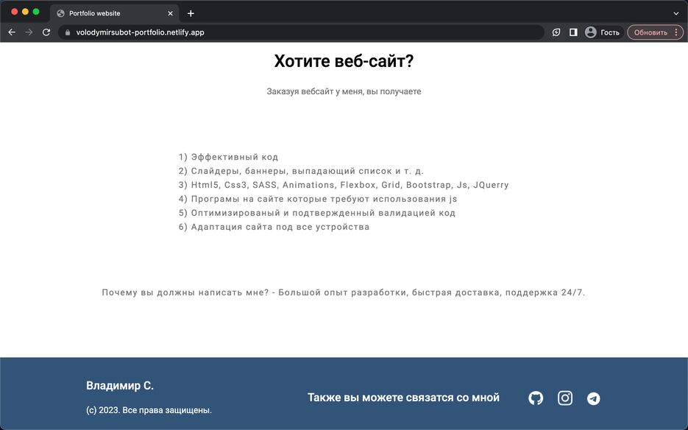The width and height of the screenshot is (688, 430).
Task: Close the Portfolio website tab
Action: click(170, 13)
